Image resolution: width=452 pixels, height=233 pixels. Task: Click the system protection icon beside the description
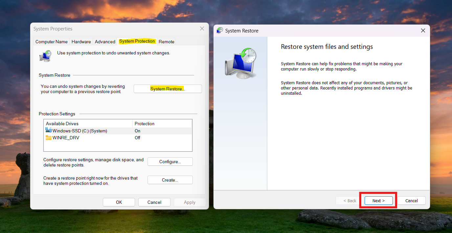pos(45,56)
